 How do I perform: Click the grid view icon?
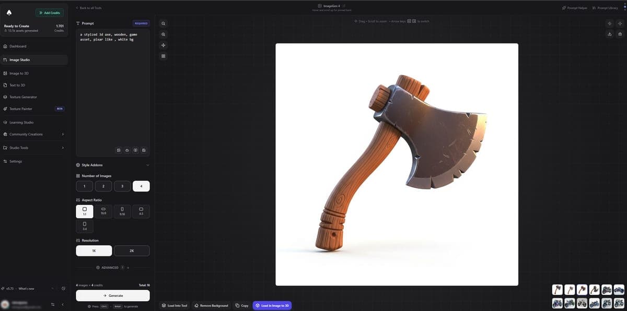coord(164,56)
